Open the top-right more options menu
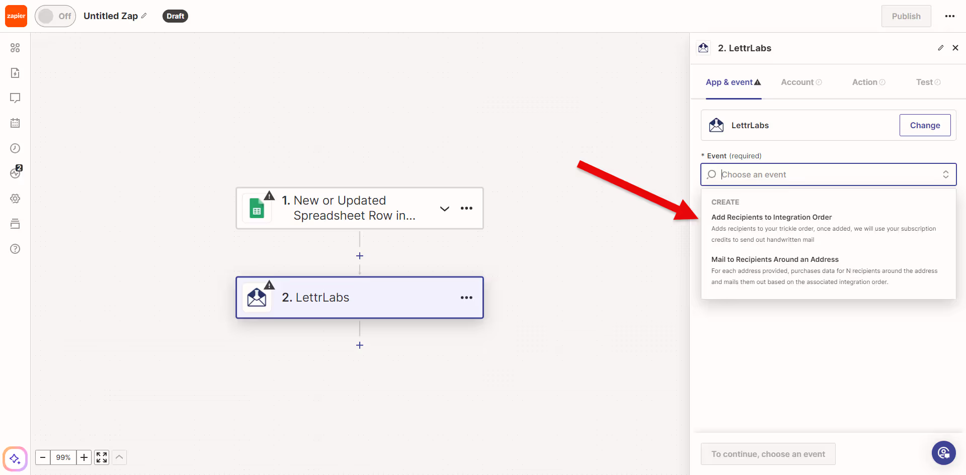The height and width of the screenshot is (475, 966). coord(950,16)
